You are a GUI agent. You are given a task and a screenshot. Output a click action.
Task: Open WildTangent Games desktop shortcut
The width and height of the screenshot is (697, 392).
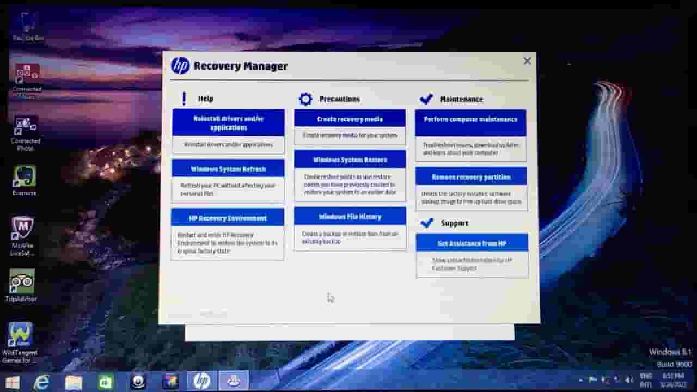point(20,342)
